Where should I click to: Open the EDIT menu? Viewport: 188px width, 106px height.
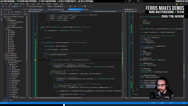click(6, 4)
